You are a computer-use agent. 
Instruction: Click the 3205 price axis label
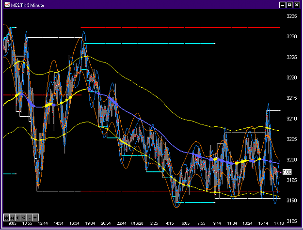point(291,139)
